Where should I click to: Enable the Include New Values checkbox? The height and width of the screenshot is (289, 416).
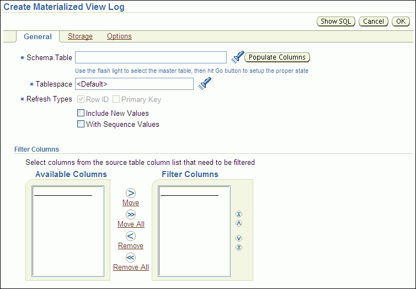coord(81,113)
